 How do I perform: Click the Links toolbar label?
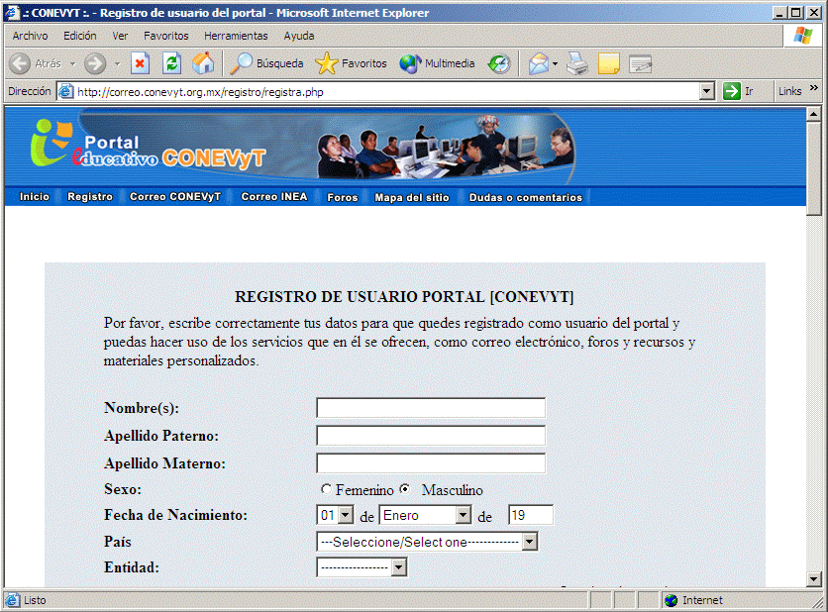(790, 91)
